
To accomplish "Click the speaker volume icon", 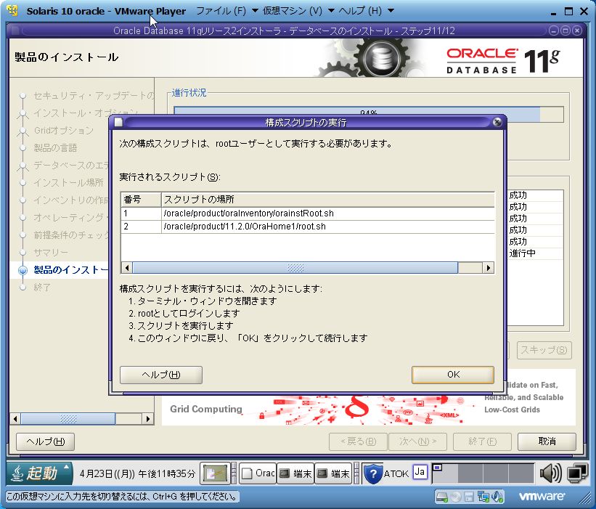I will pos(550,473).
